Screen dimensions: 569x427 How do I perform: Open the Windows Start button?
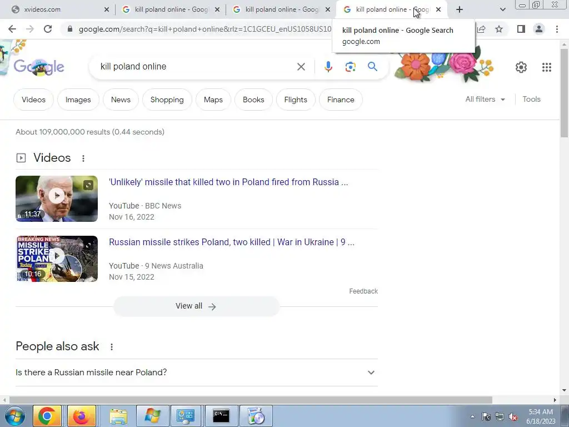[14, 416]
